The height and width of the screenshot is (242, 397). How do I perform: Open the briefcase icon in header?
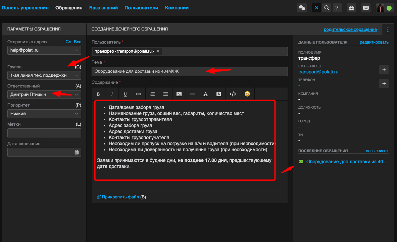pos(351,8)
